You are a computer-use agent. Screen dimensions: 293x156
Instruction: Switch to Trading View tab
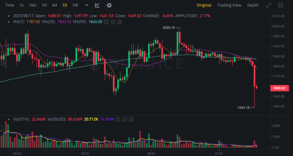click(229, 5)
